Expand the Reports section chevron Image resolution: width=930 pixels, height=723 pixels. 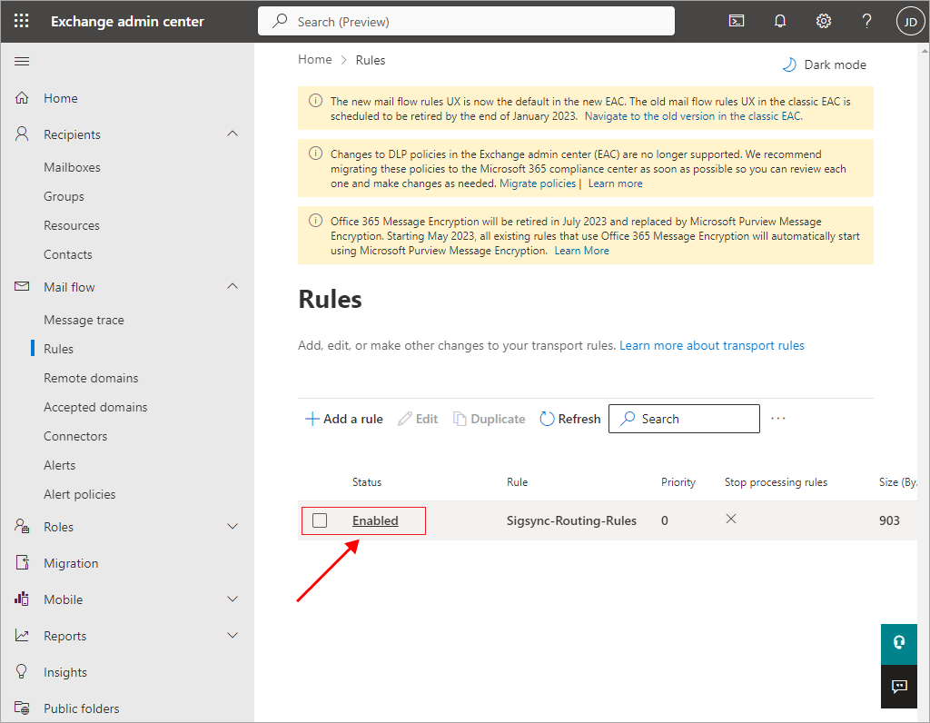(232, 635)
